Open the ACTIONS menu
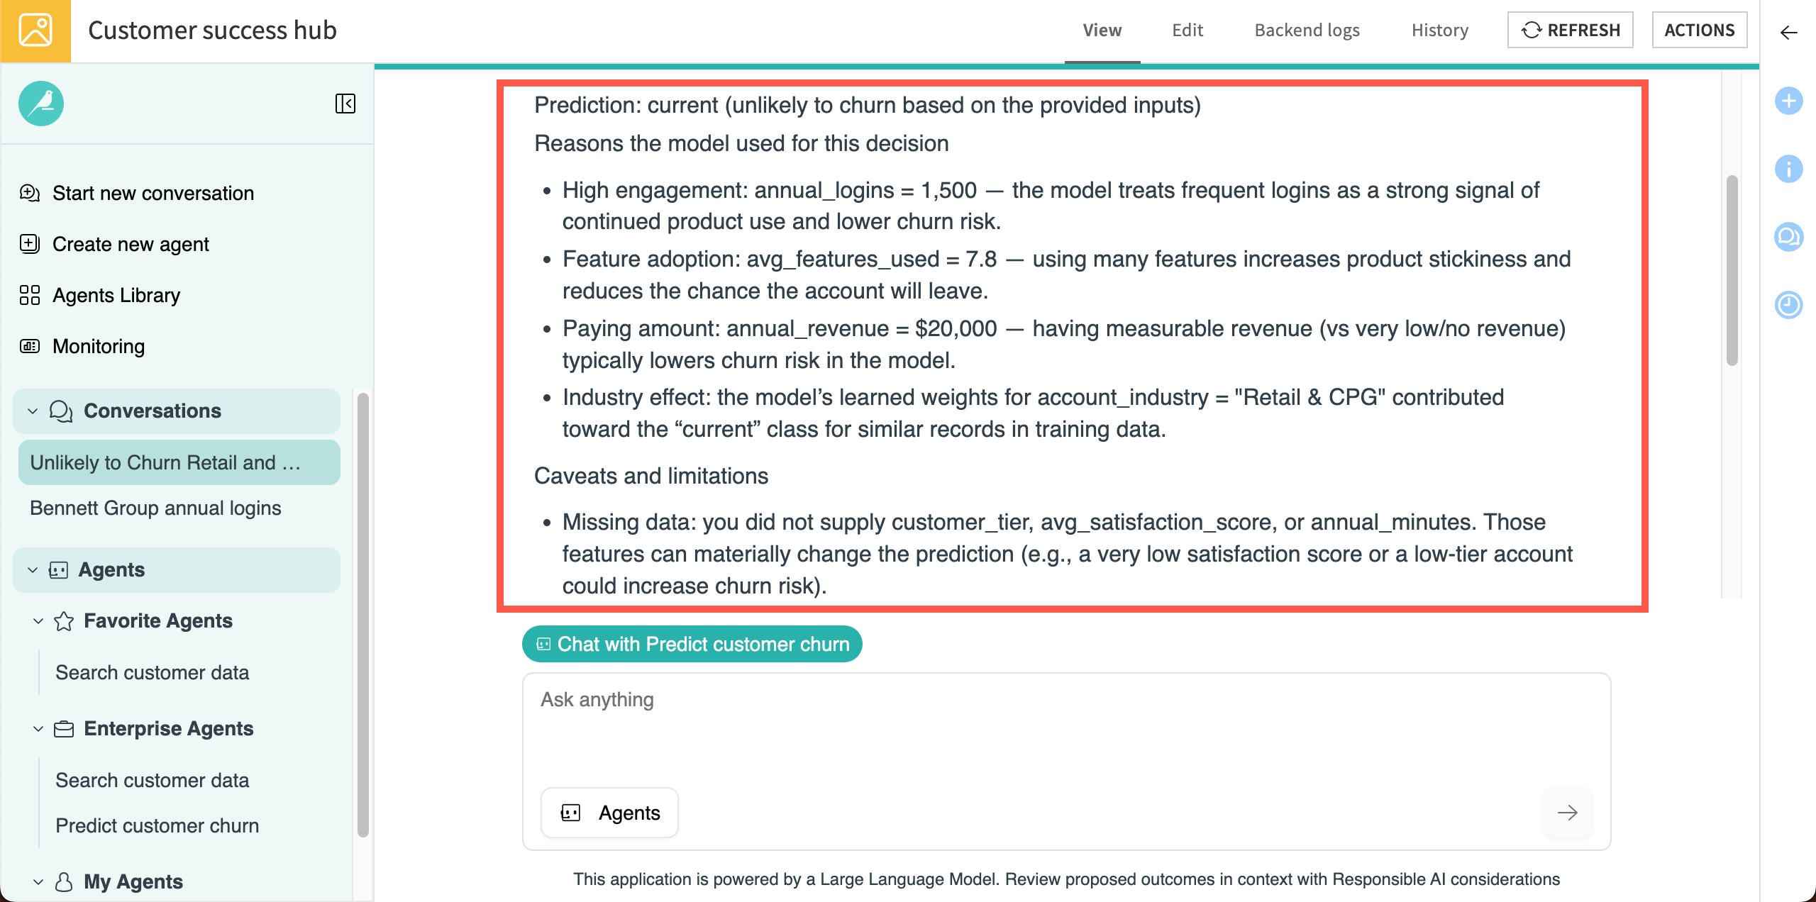 point(1700,30)
